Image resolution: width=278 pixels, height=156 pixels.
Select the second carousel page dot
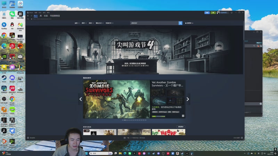(x=125, y=120)
